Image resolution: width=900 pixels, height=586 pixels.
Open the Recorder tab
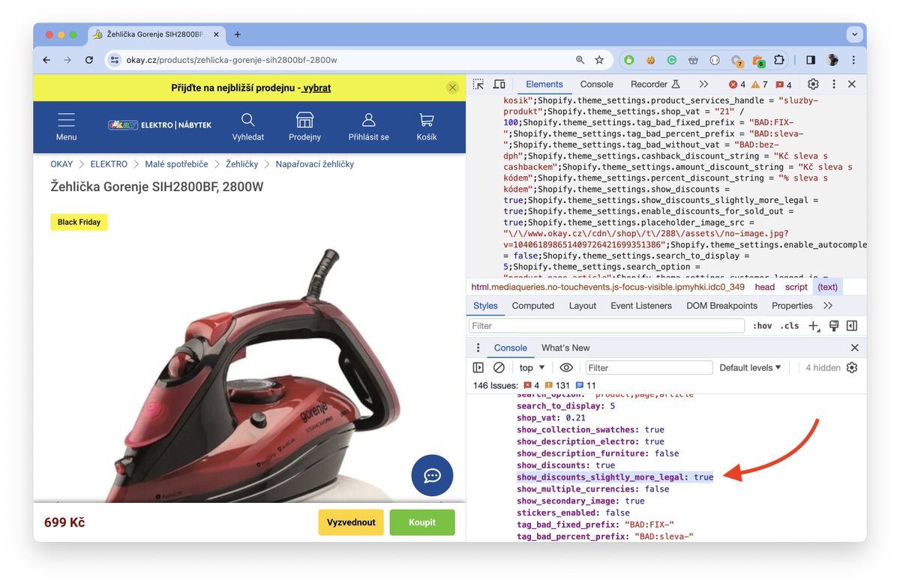(x=655, y=85)
